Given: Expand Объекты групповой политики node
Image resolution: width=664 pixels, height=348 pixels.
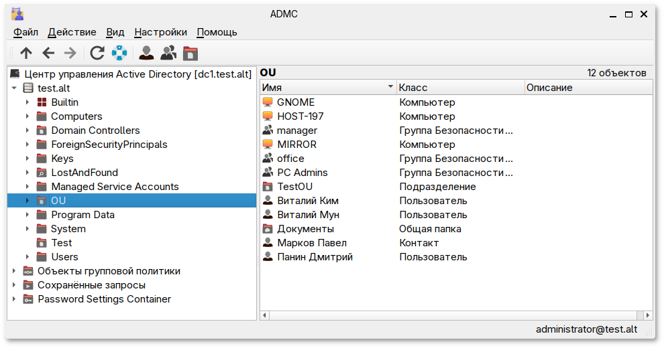Looking at the screenshot, I should click(14, 271).
